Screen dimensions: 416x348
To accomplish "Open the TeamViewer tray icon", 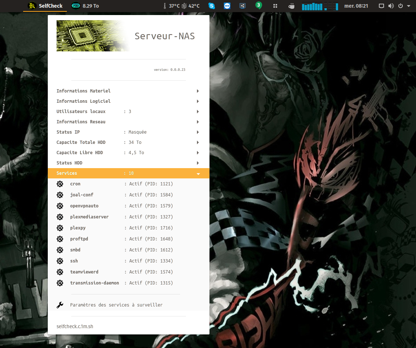I will pos(227,6).
